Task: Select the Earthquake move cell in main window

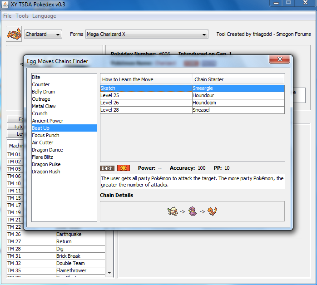Action: [x=80, y=234]
